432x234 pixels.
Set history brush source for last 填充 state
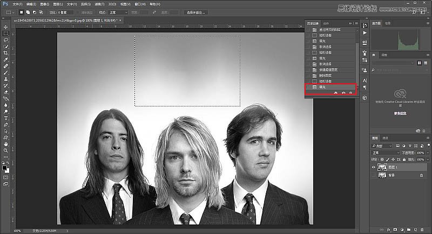(x=308, y=86)
